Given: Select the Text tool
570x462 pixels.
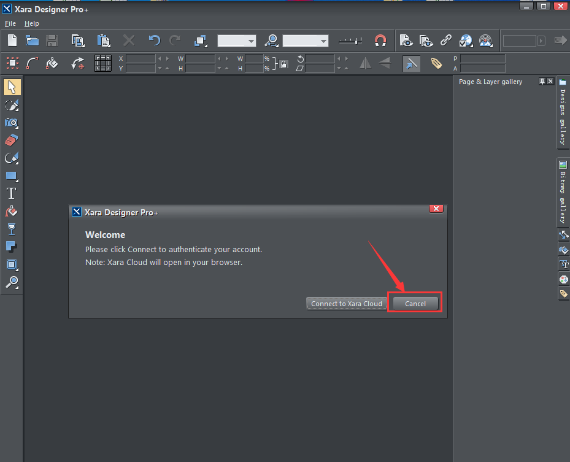Looking at the screenshot, I should tap(12, 193).
